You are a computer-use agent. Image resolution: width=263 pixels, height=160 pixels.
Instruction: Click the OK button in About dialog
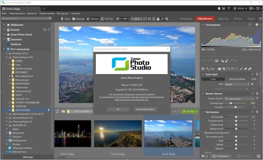pyautogui.click(x=117, y=109)
